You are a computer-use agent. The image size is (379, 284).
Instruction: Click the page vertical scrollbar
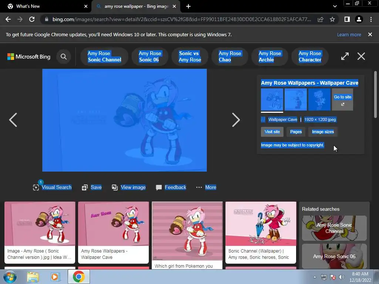pos(375,94)
